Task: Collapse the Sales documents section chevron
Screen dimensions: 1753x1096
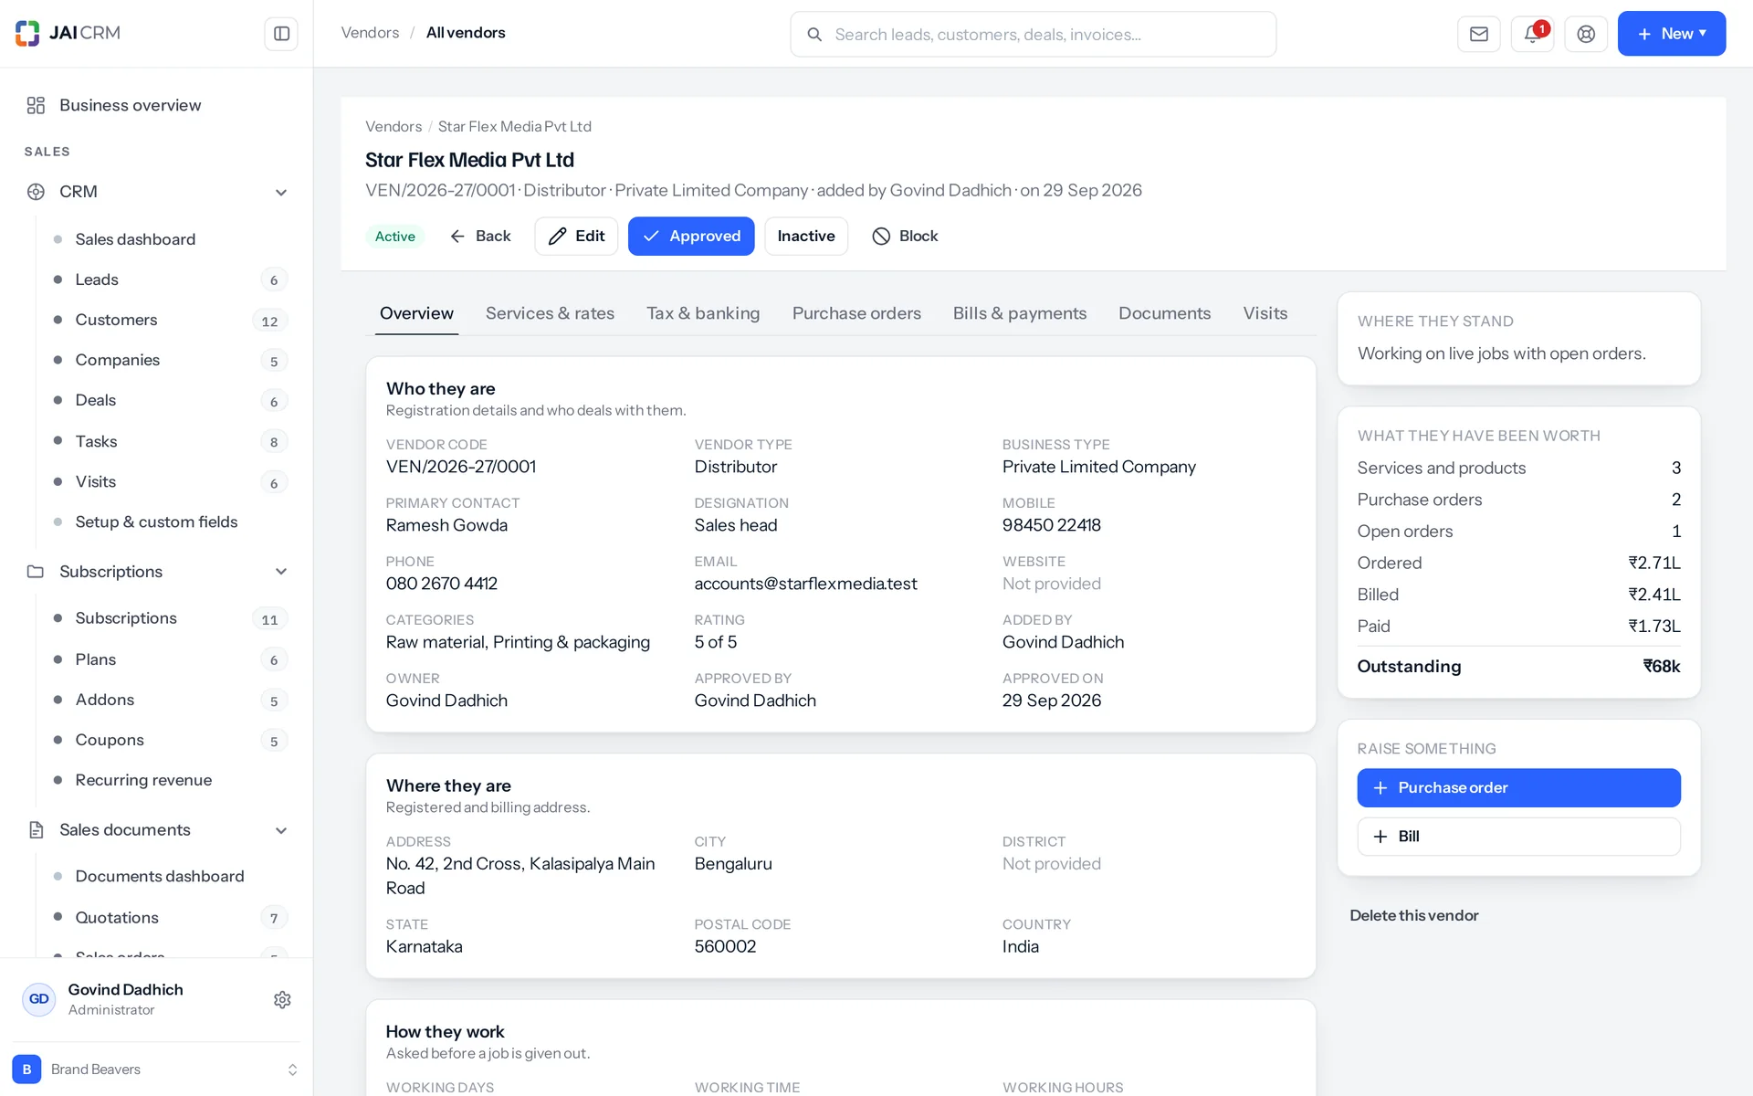Action: pyautogui.click(x=281, y=831)
